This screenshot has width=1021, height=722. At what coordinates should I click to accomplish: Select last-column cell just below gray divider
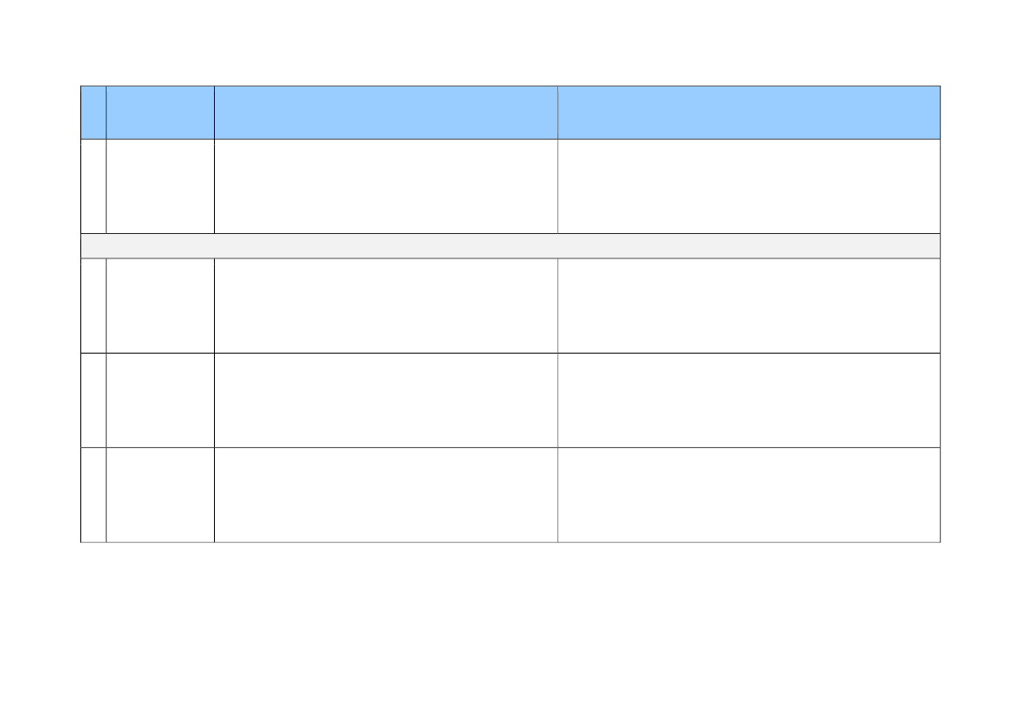[x=749, y=306]
